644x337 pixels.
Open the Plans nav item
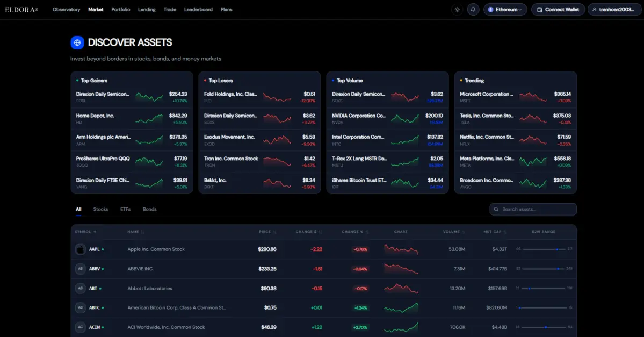226,10
